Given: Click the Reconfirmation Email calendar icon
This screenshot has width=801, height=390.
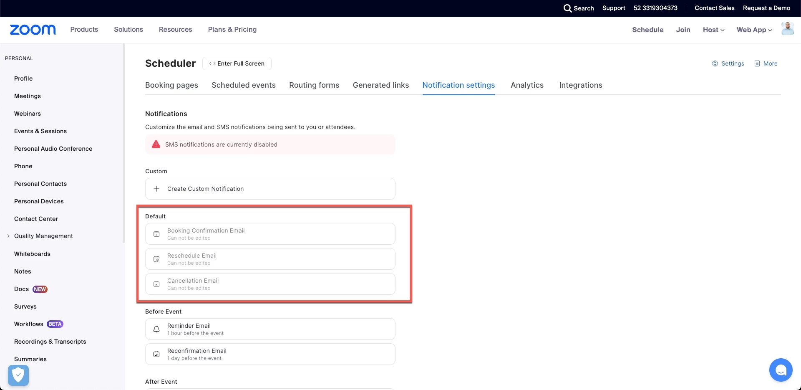Looking at the screenshot, I should 156,354.
